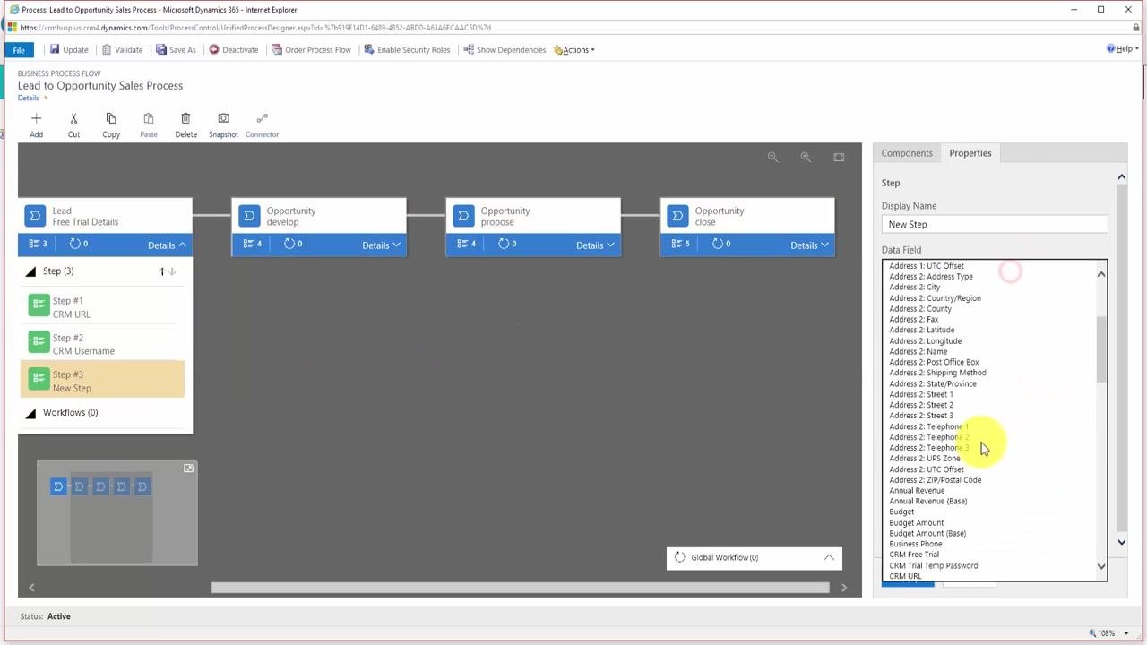Click the minimap expand icon
The height and width of the screenshot is (645, 1147).
tap(188, 469)
